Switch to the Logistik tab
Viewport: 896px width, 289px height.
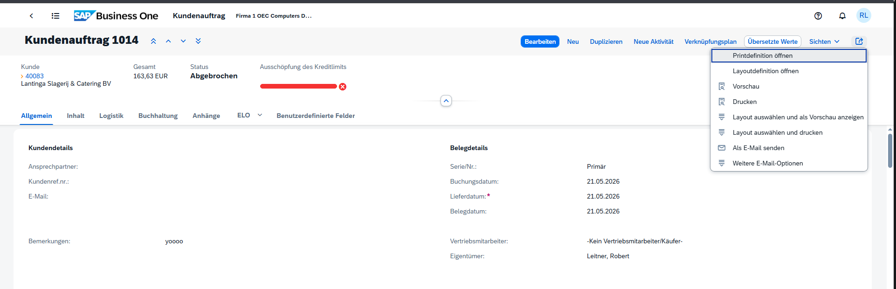coord(111,116)
